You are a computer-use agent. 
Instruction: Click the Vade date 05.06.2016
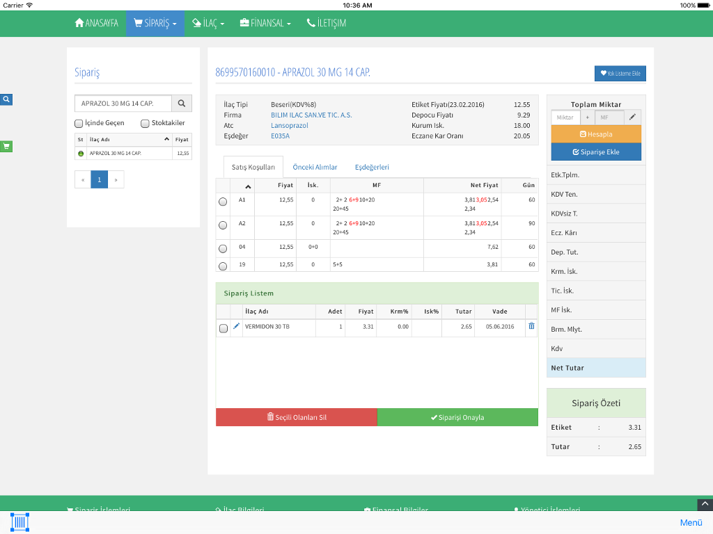(500, 327)
